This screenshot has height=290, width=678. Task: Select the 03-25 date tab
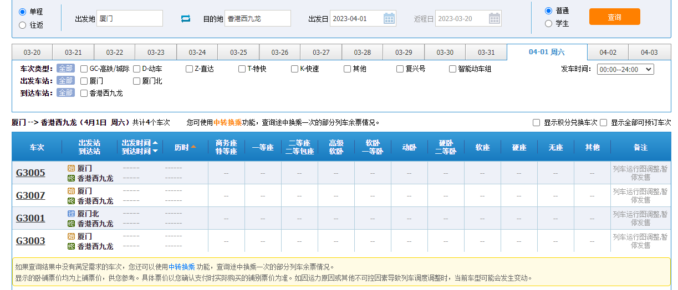pos(238,53)
